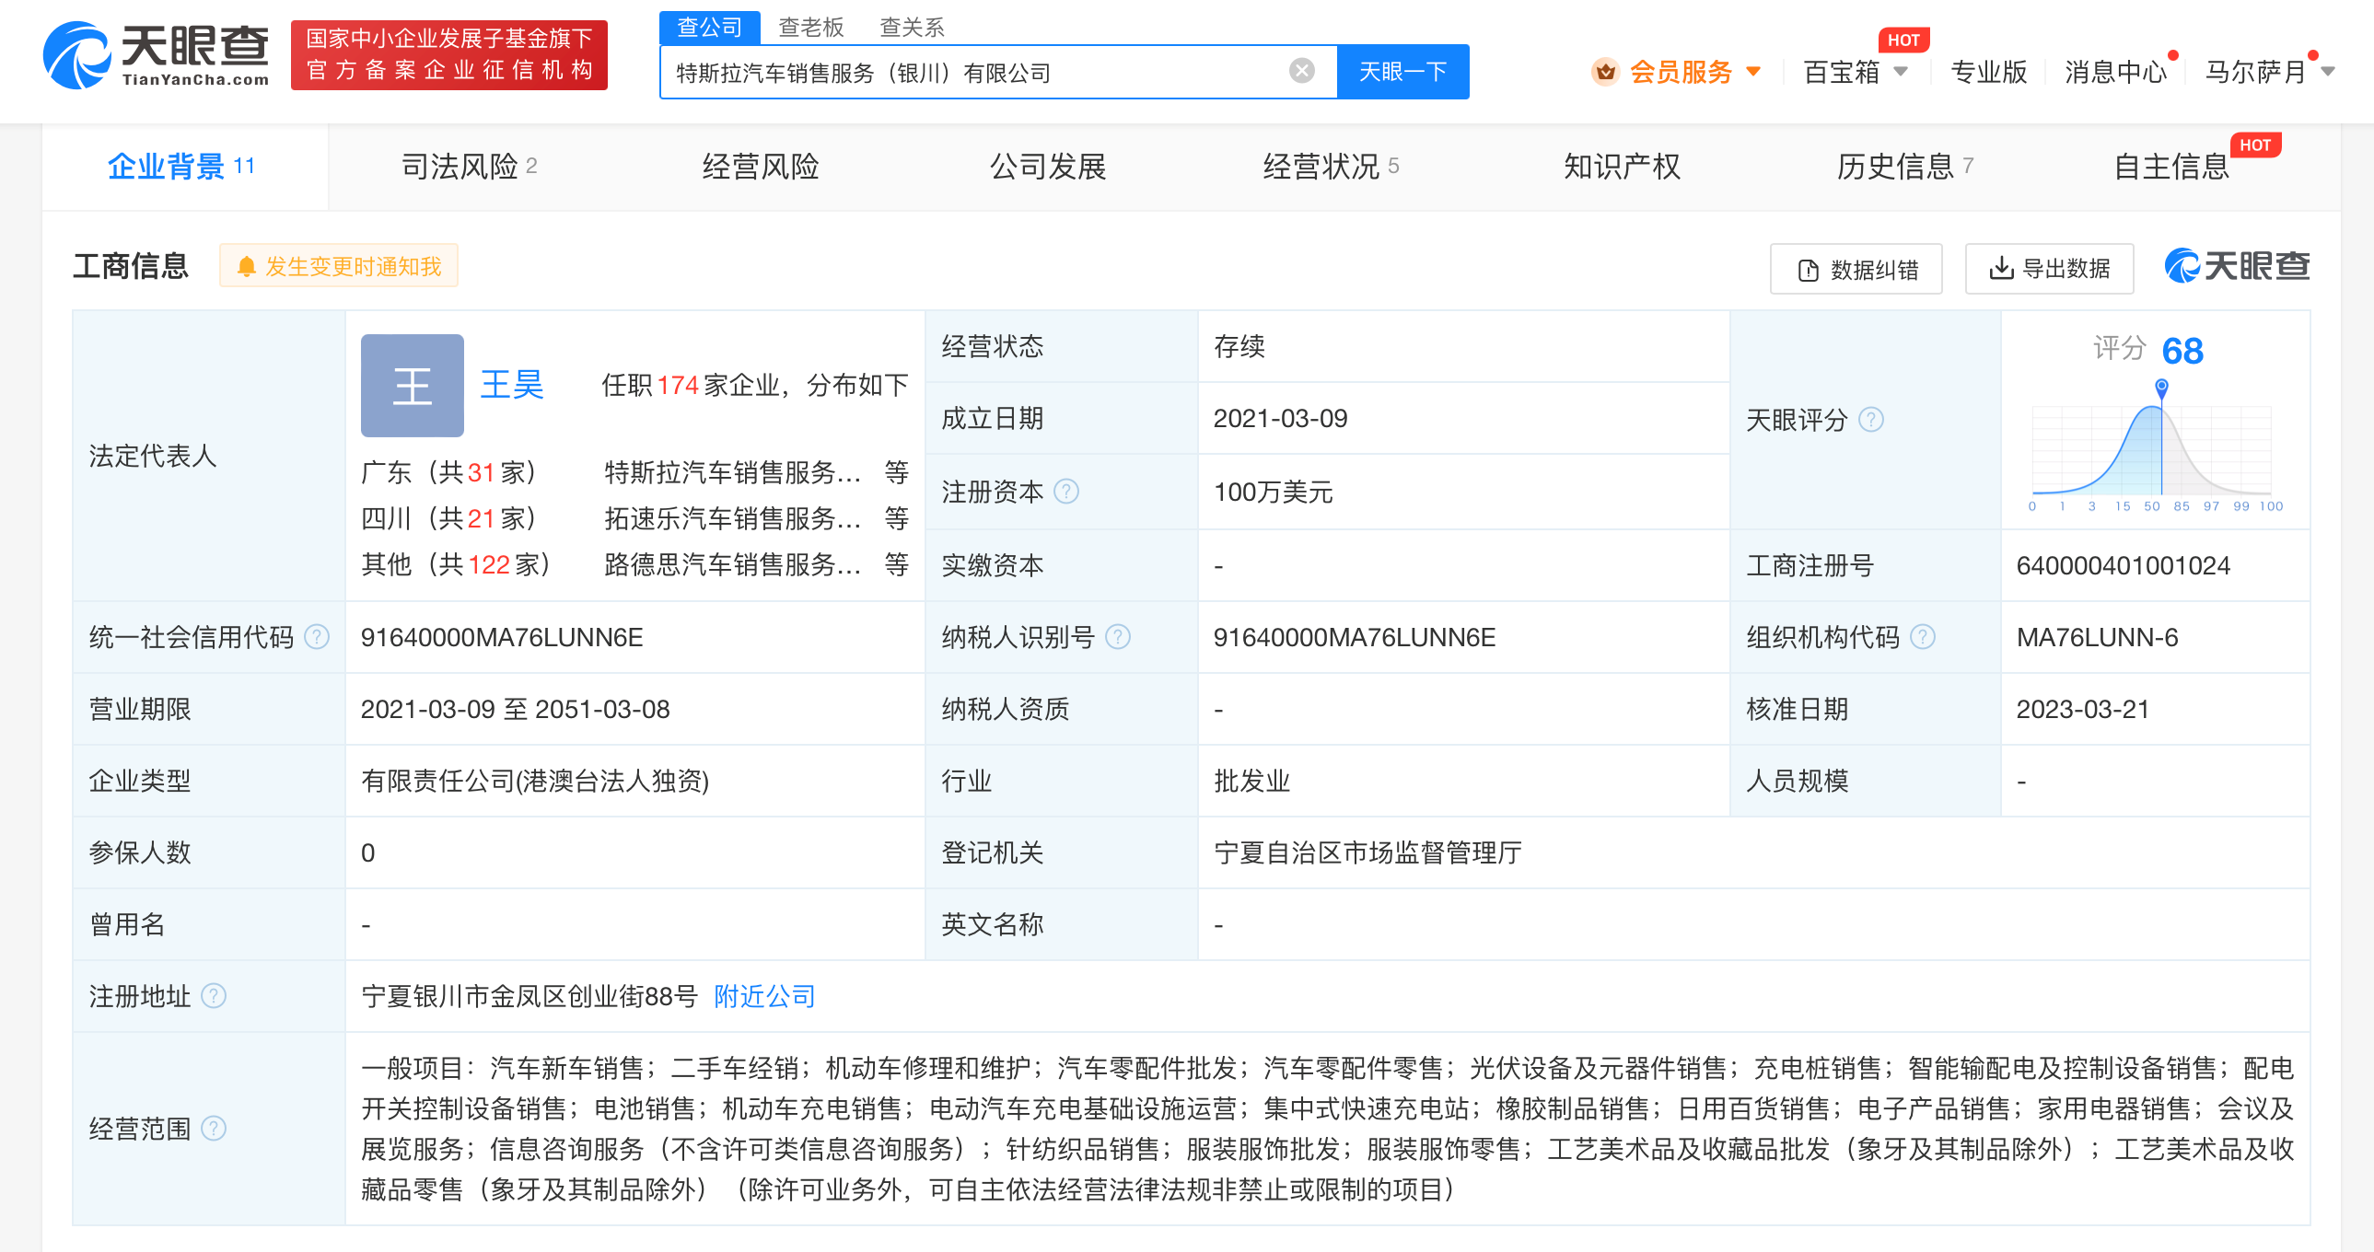Click address 宁夏银川市金凤区创业街88号
This screenshot has width=2374, height=1252.
point(529,997)
